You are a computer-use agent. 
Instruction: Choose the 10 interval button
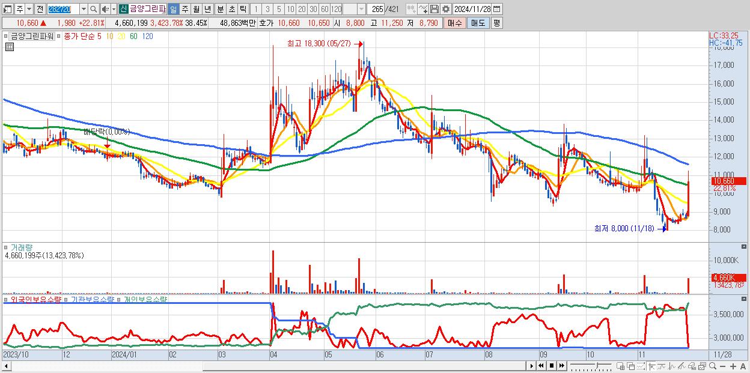[290, 9]
